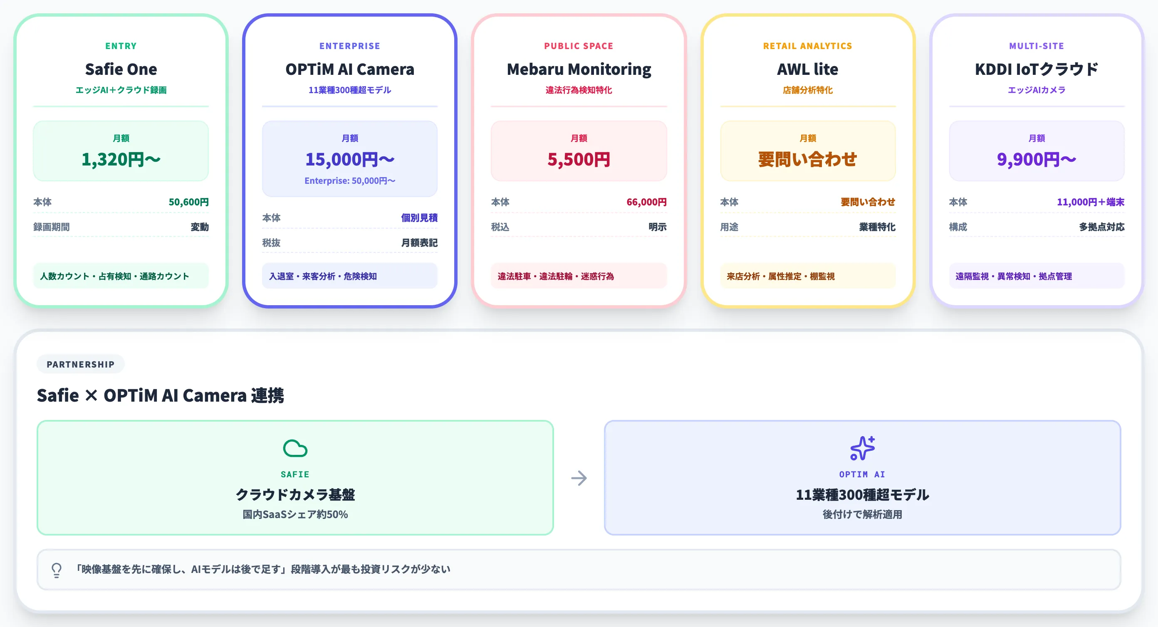Click the lightbulb tip icon

tap(56, 570)
